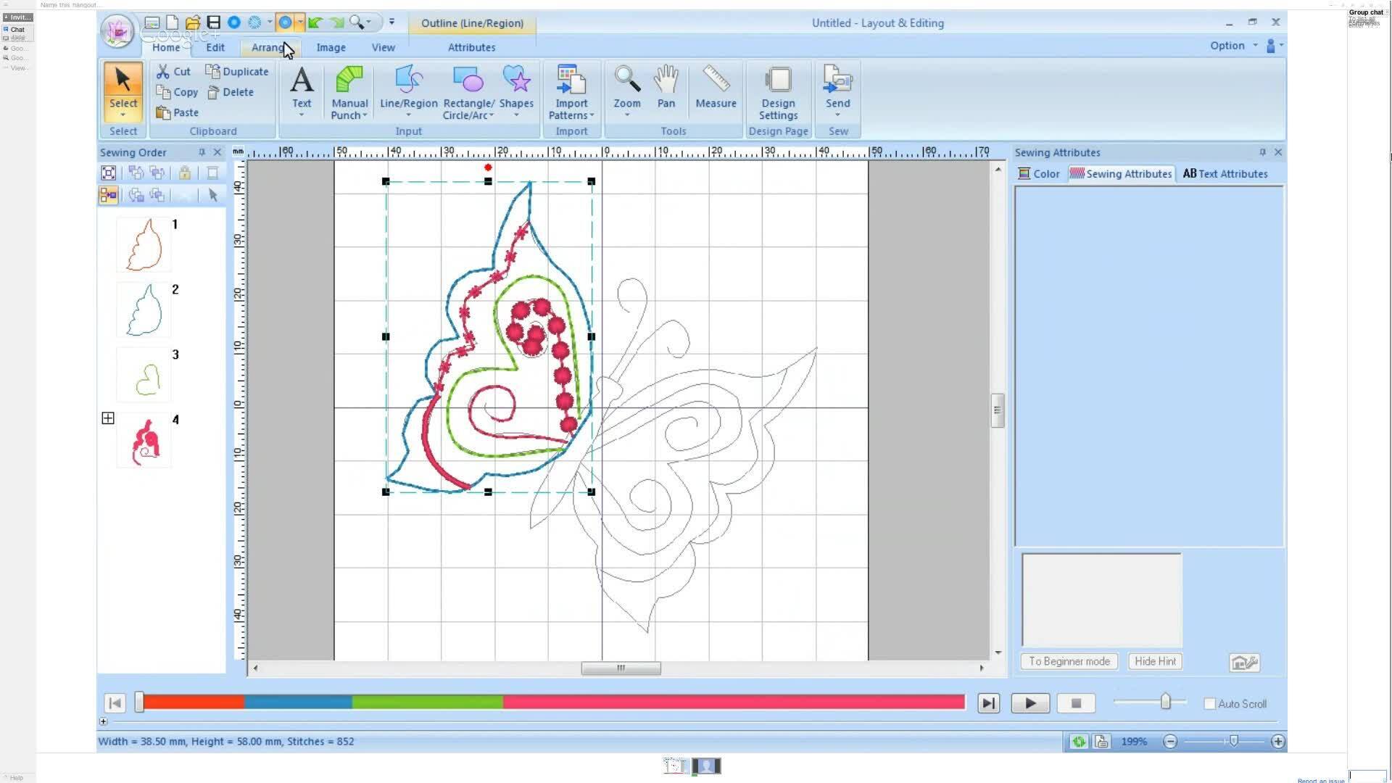
Task: Pin the Sewing Attributes panel
Action: (1263, 152)
